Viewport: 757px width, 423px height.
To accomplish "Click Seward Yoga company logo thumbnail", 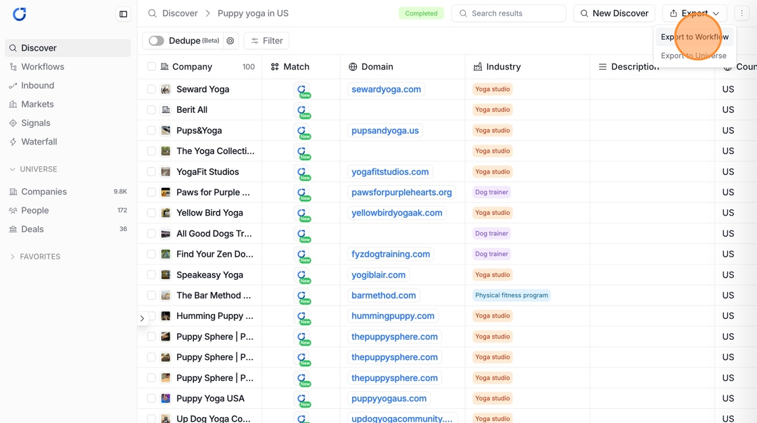I will [166, 89].
